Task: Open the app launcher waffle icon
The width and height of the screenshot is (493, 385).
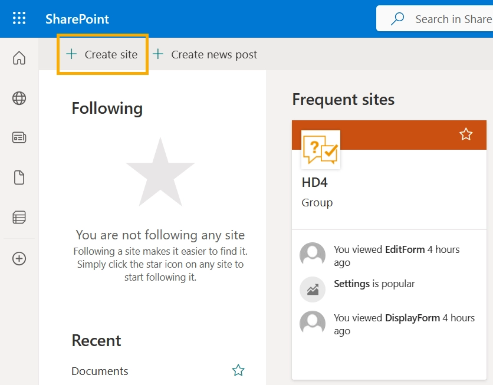Action: point(19,18)
